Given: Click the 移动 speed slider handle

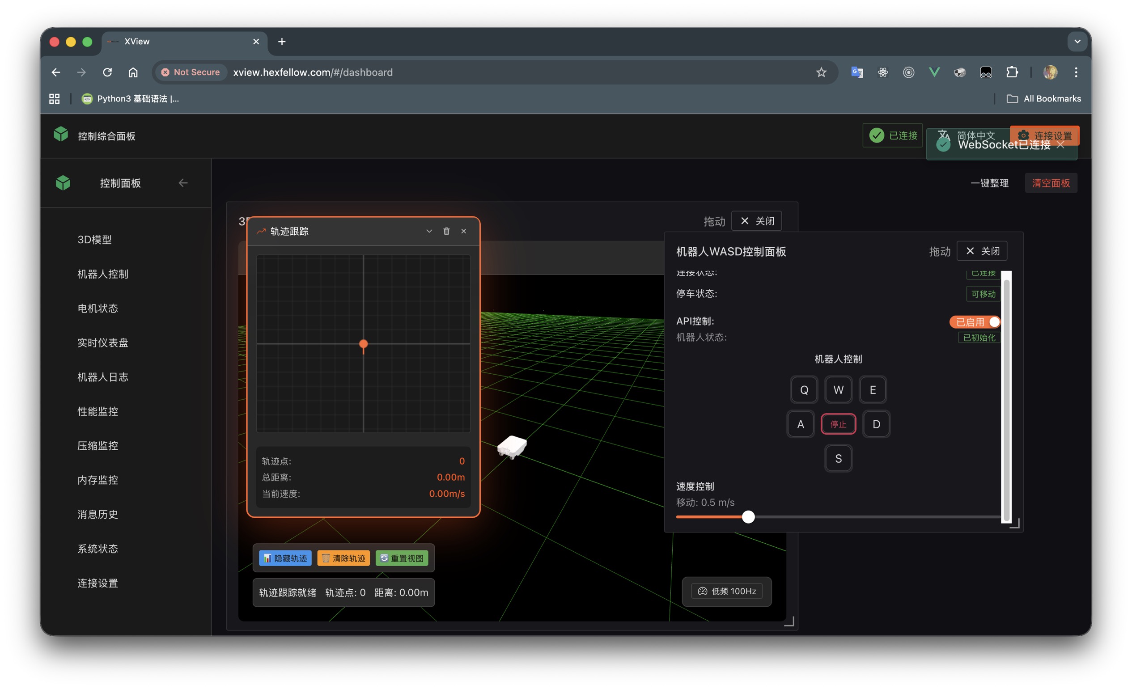Looking at the screenshot, I should (748, 517).
